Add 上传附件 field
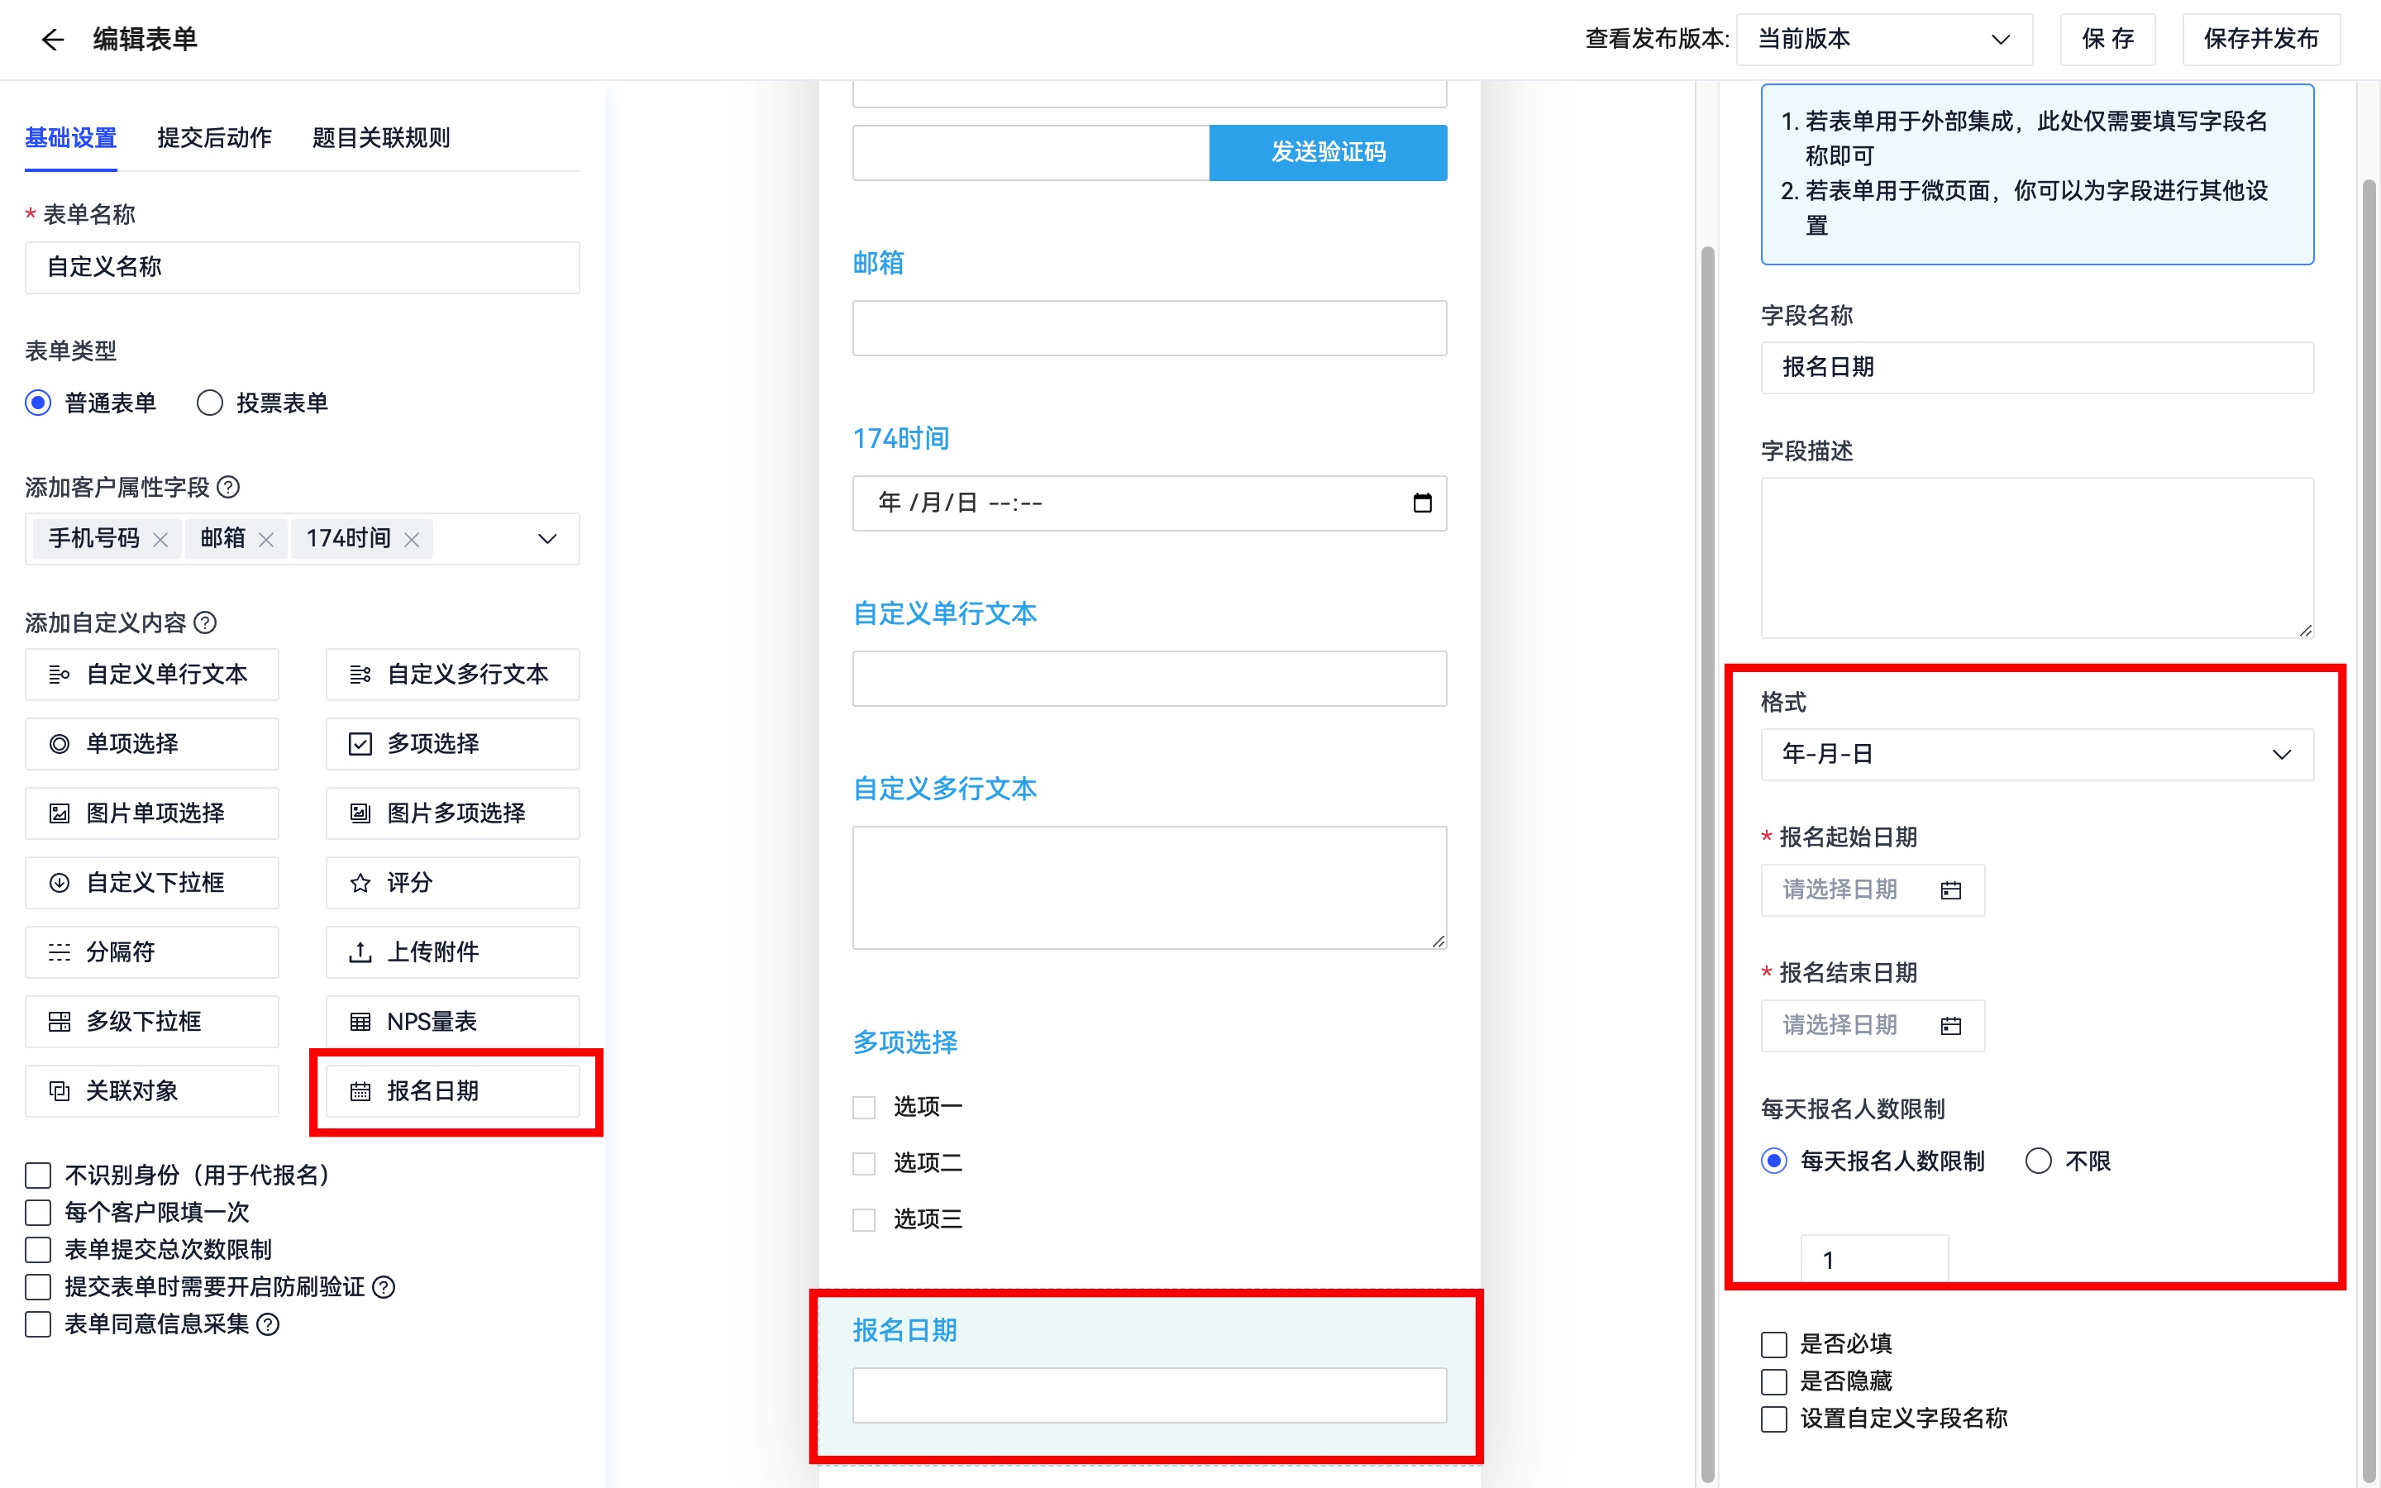Viewport: 2381px width, 1488px height. pos(452,951)
